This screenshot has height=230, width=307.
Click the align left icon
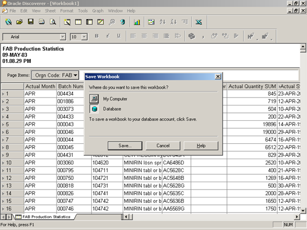coord(133,36)
